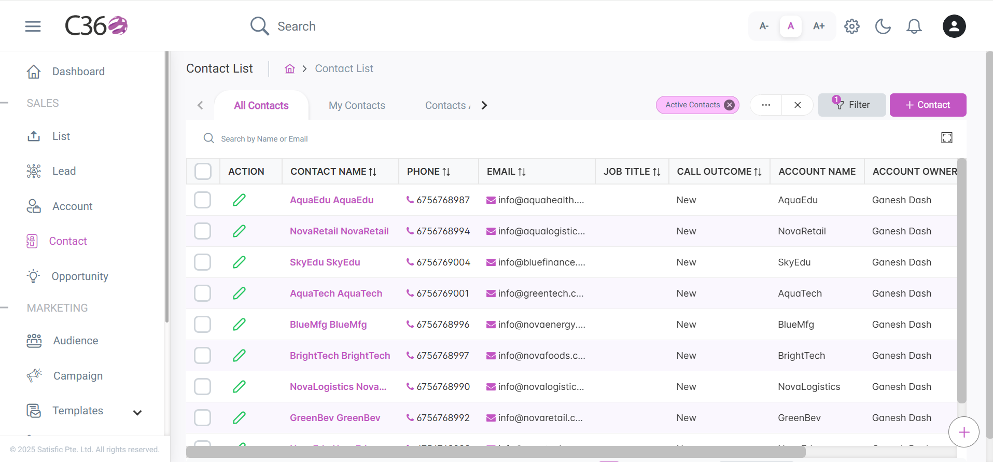
Task: Open BrightTech BrightTech contact link
Action: pos(340,356)
